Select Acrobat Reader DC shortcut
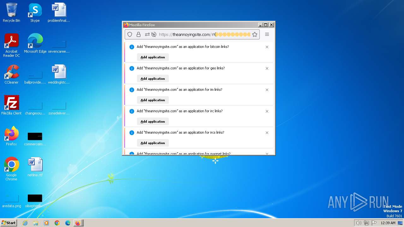This screenshot has width=404, height=227. (x=11, y=45)
